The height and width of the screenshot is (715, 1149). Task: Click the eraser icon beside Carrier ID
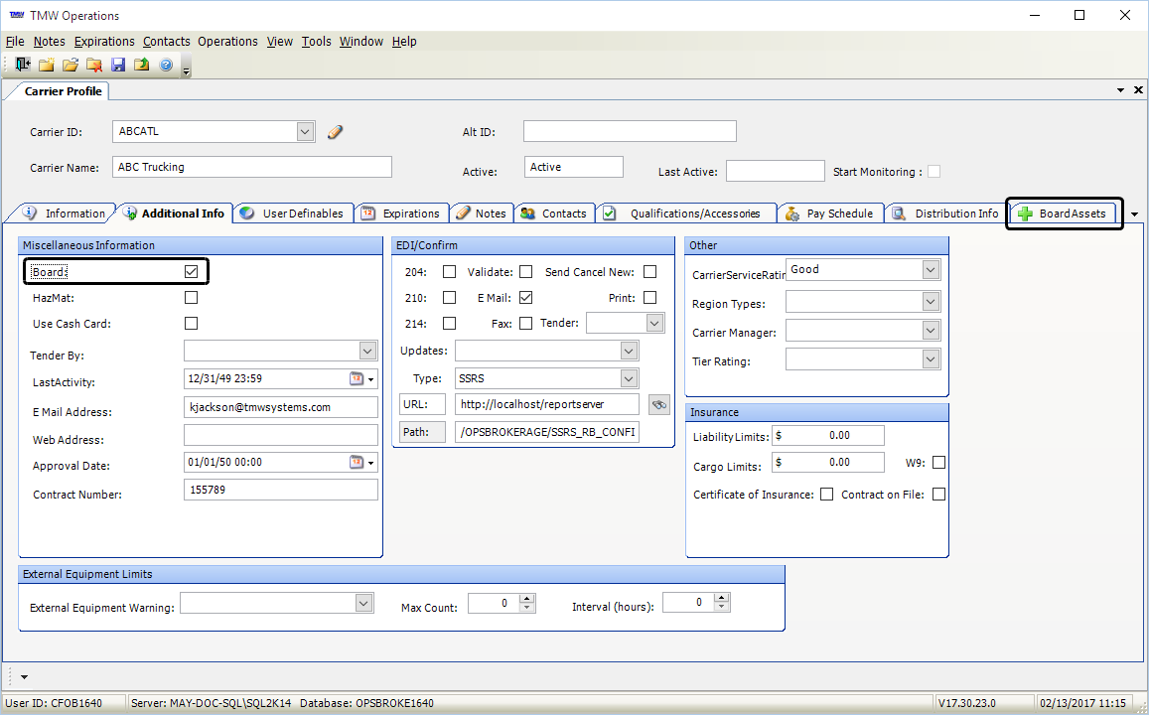335,130
